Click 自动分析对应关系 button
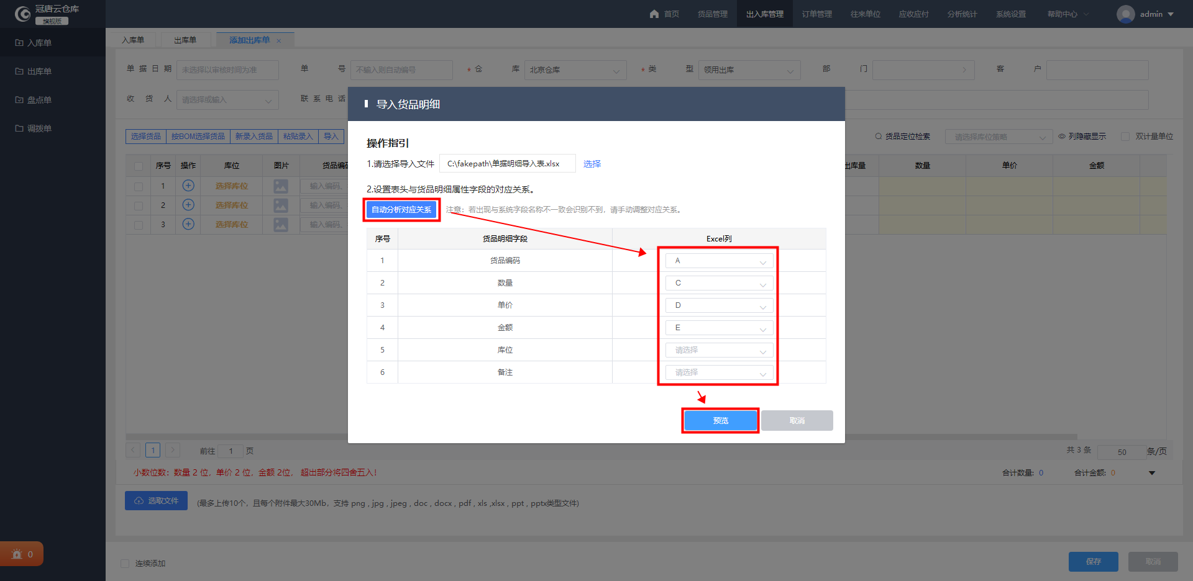 click(401, 210)
